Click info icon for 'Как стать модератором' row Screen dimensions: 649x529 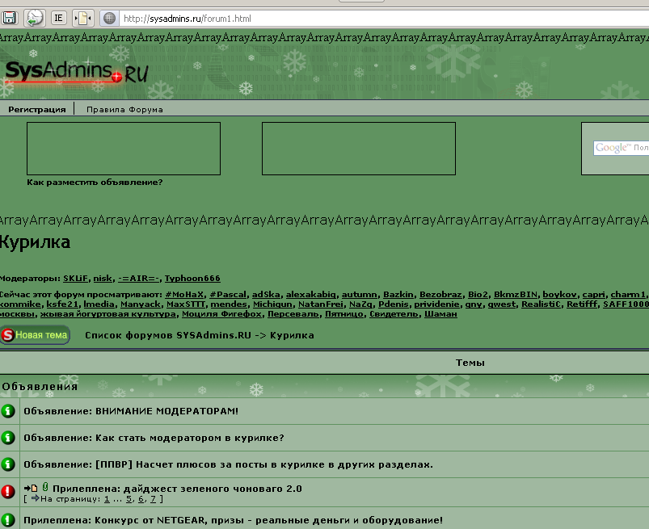8,438
